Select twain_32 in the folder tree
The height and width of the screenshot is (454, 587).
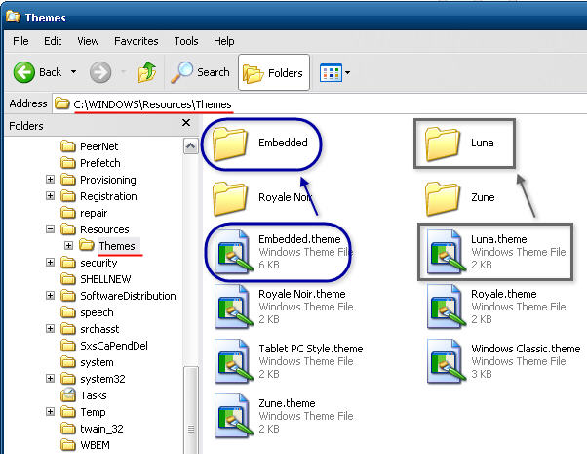tap(101, 429)
